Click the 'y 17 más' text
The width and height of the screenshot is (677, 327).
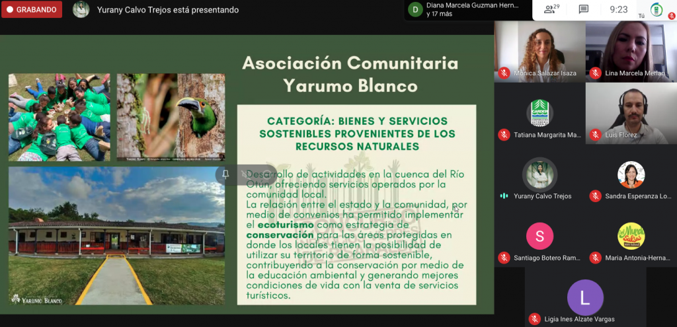click(x=440, y=14)
